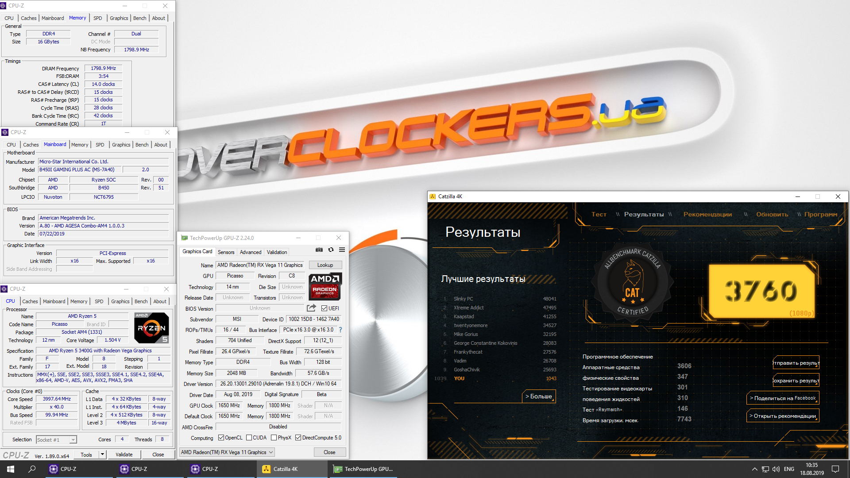Open the Sensors tab in GPU-Z
Screen dimensions: 850x478
click(226, 252)
